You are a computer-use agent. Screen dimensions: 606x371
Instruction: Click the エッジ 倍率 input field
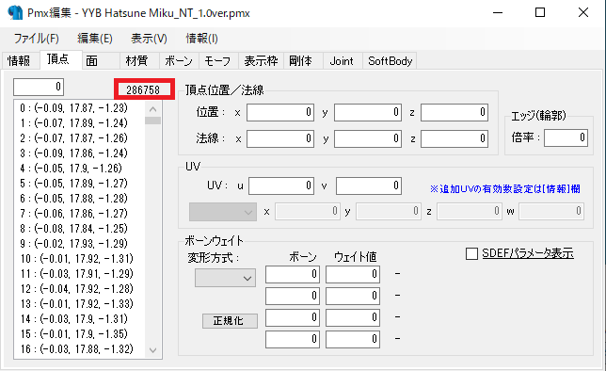[x=566, y=137]
